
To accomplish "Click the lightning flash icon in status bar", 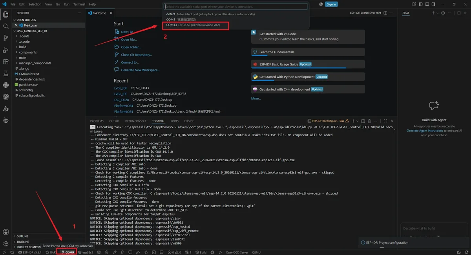I will pos(122,252).
